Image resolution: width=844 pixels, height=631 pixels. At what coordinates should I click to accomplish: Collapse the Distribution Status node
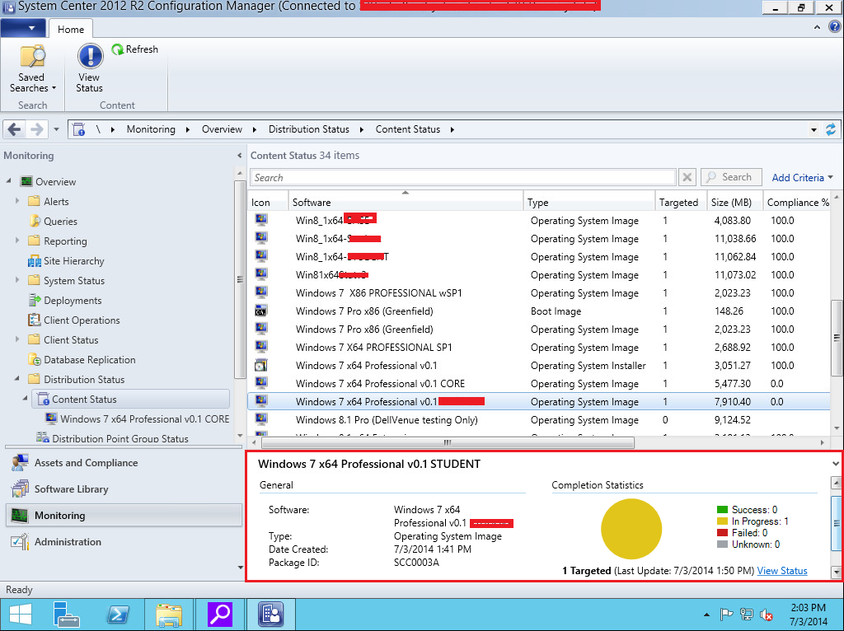(17, 379)
